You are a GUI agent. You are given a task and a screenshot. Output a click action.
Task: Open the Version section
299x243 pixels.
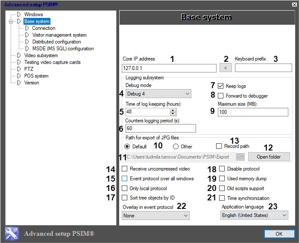pyautogui.click(x=32, y=83)
